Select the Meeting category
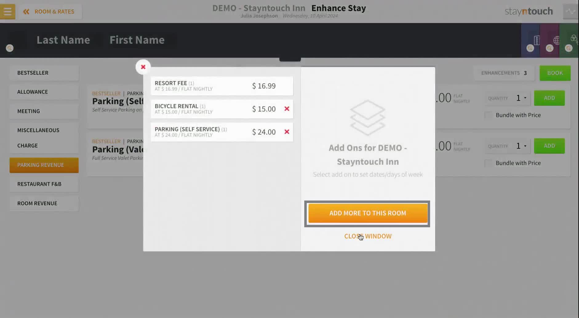This screenshot has height=318, width=579. [44, 111]
